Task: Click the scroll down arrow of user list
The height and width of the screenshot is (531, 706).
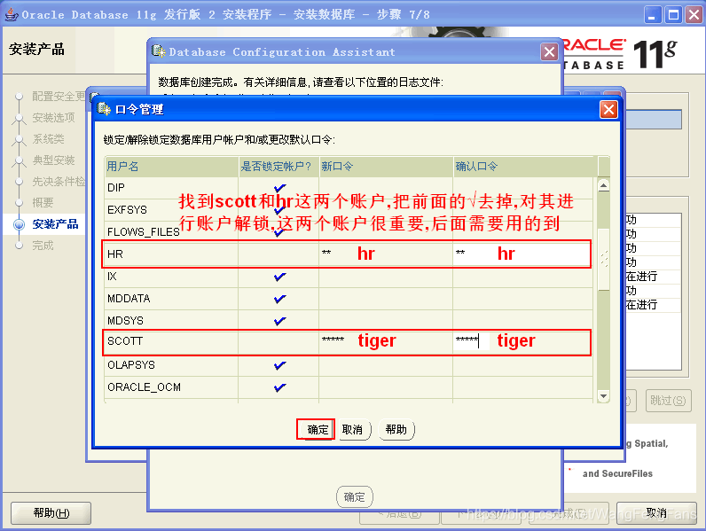Action: pos(603,396)
